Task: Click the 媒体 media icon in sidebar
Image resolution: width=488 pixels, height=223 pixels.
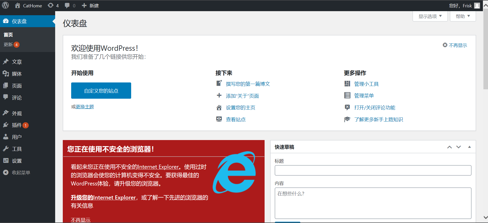Action: click(6, 74)
